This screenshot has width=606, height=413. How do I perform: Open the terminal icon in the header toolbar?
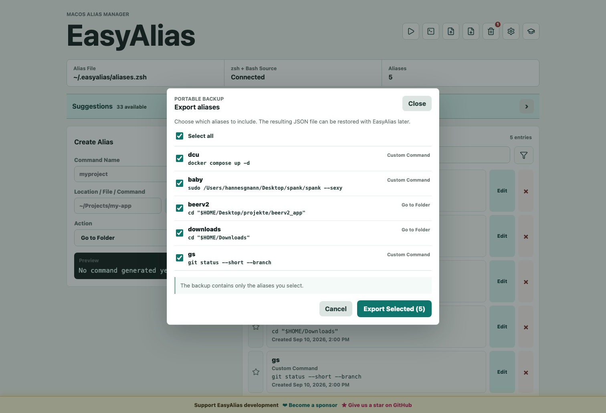(431, 31)
